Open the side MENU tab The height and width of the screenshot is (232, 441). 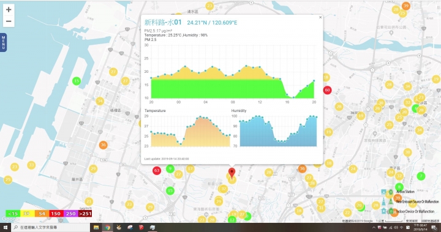coord(4,42)
